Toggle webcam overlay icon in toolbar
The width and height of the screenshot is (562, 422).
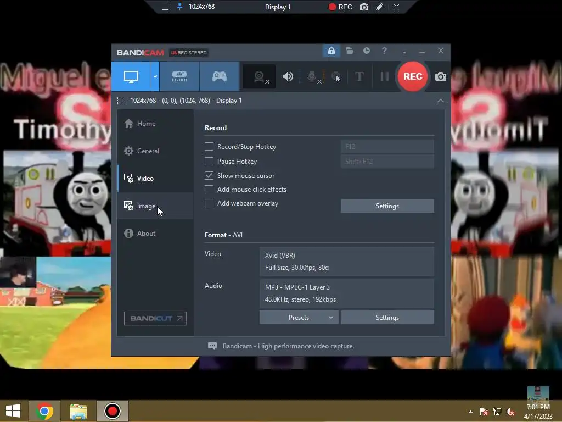[259, 76]
